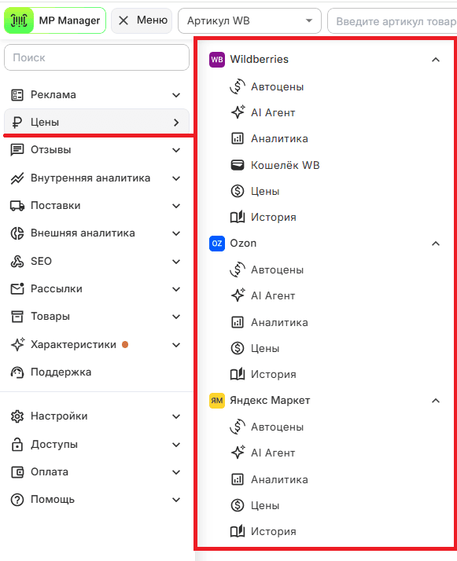This screenshot has width=457, height=561.
Task: Collapse the Ozon section chevron
Action: [x=436, y=244]
